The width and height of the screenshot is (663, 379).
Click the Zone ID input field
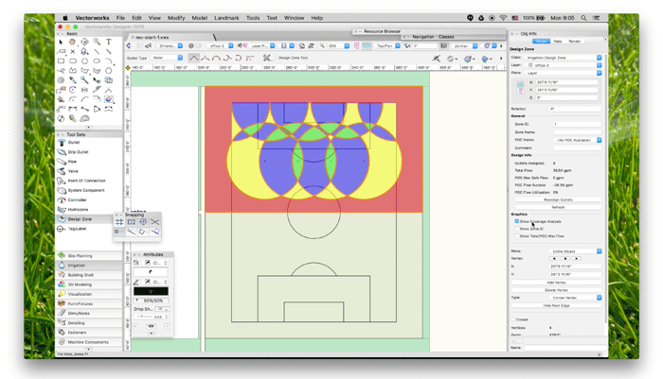coord(577,124)
